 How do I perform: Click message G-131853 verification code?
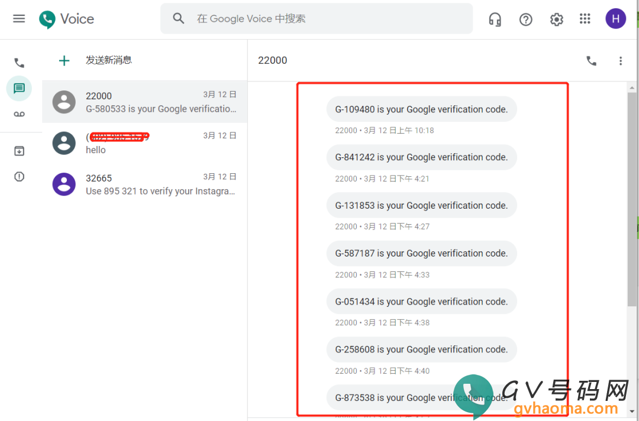click(x=421, y=205)
